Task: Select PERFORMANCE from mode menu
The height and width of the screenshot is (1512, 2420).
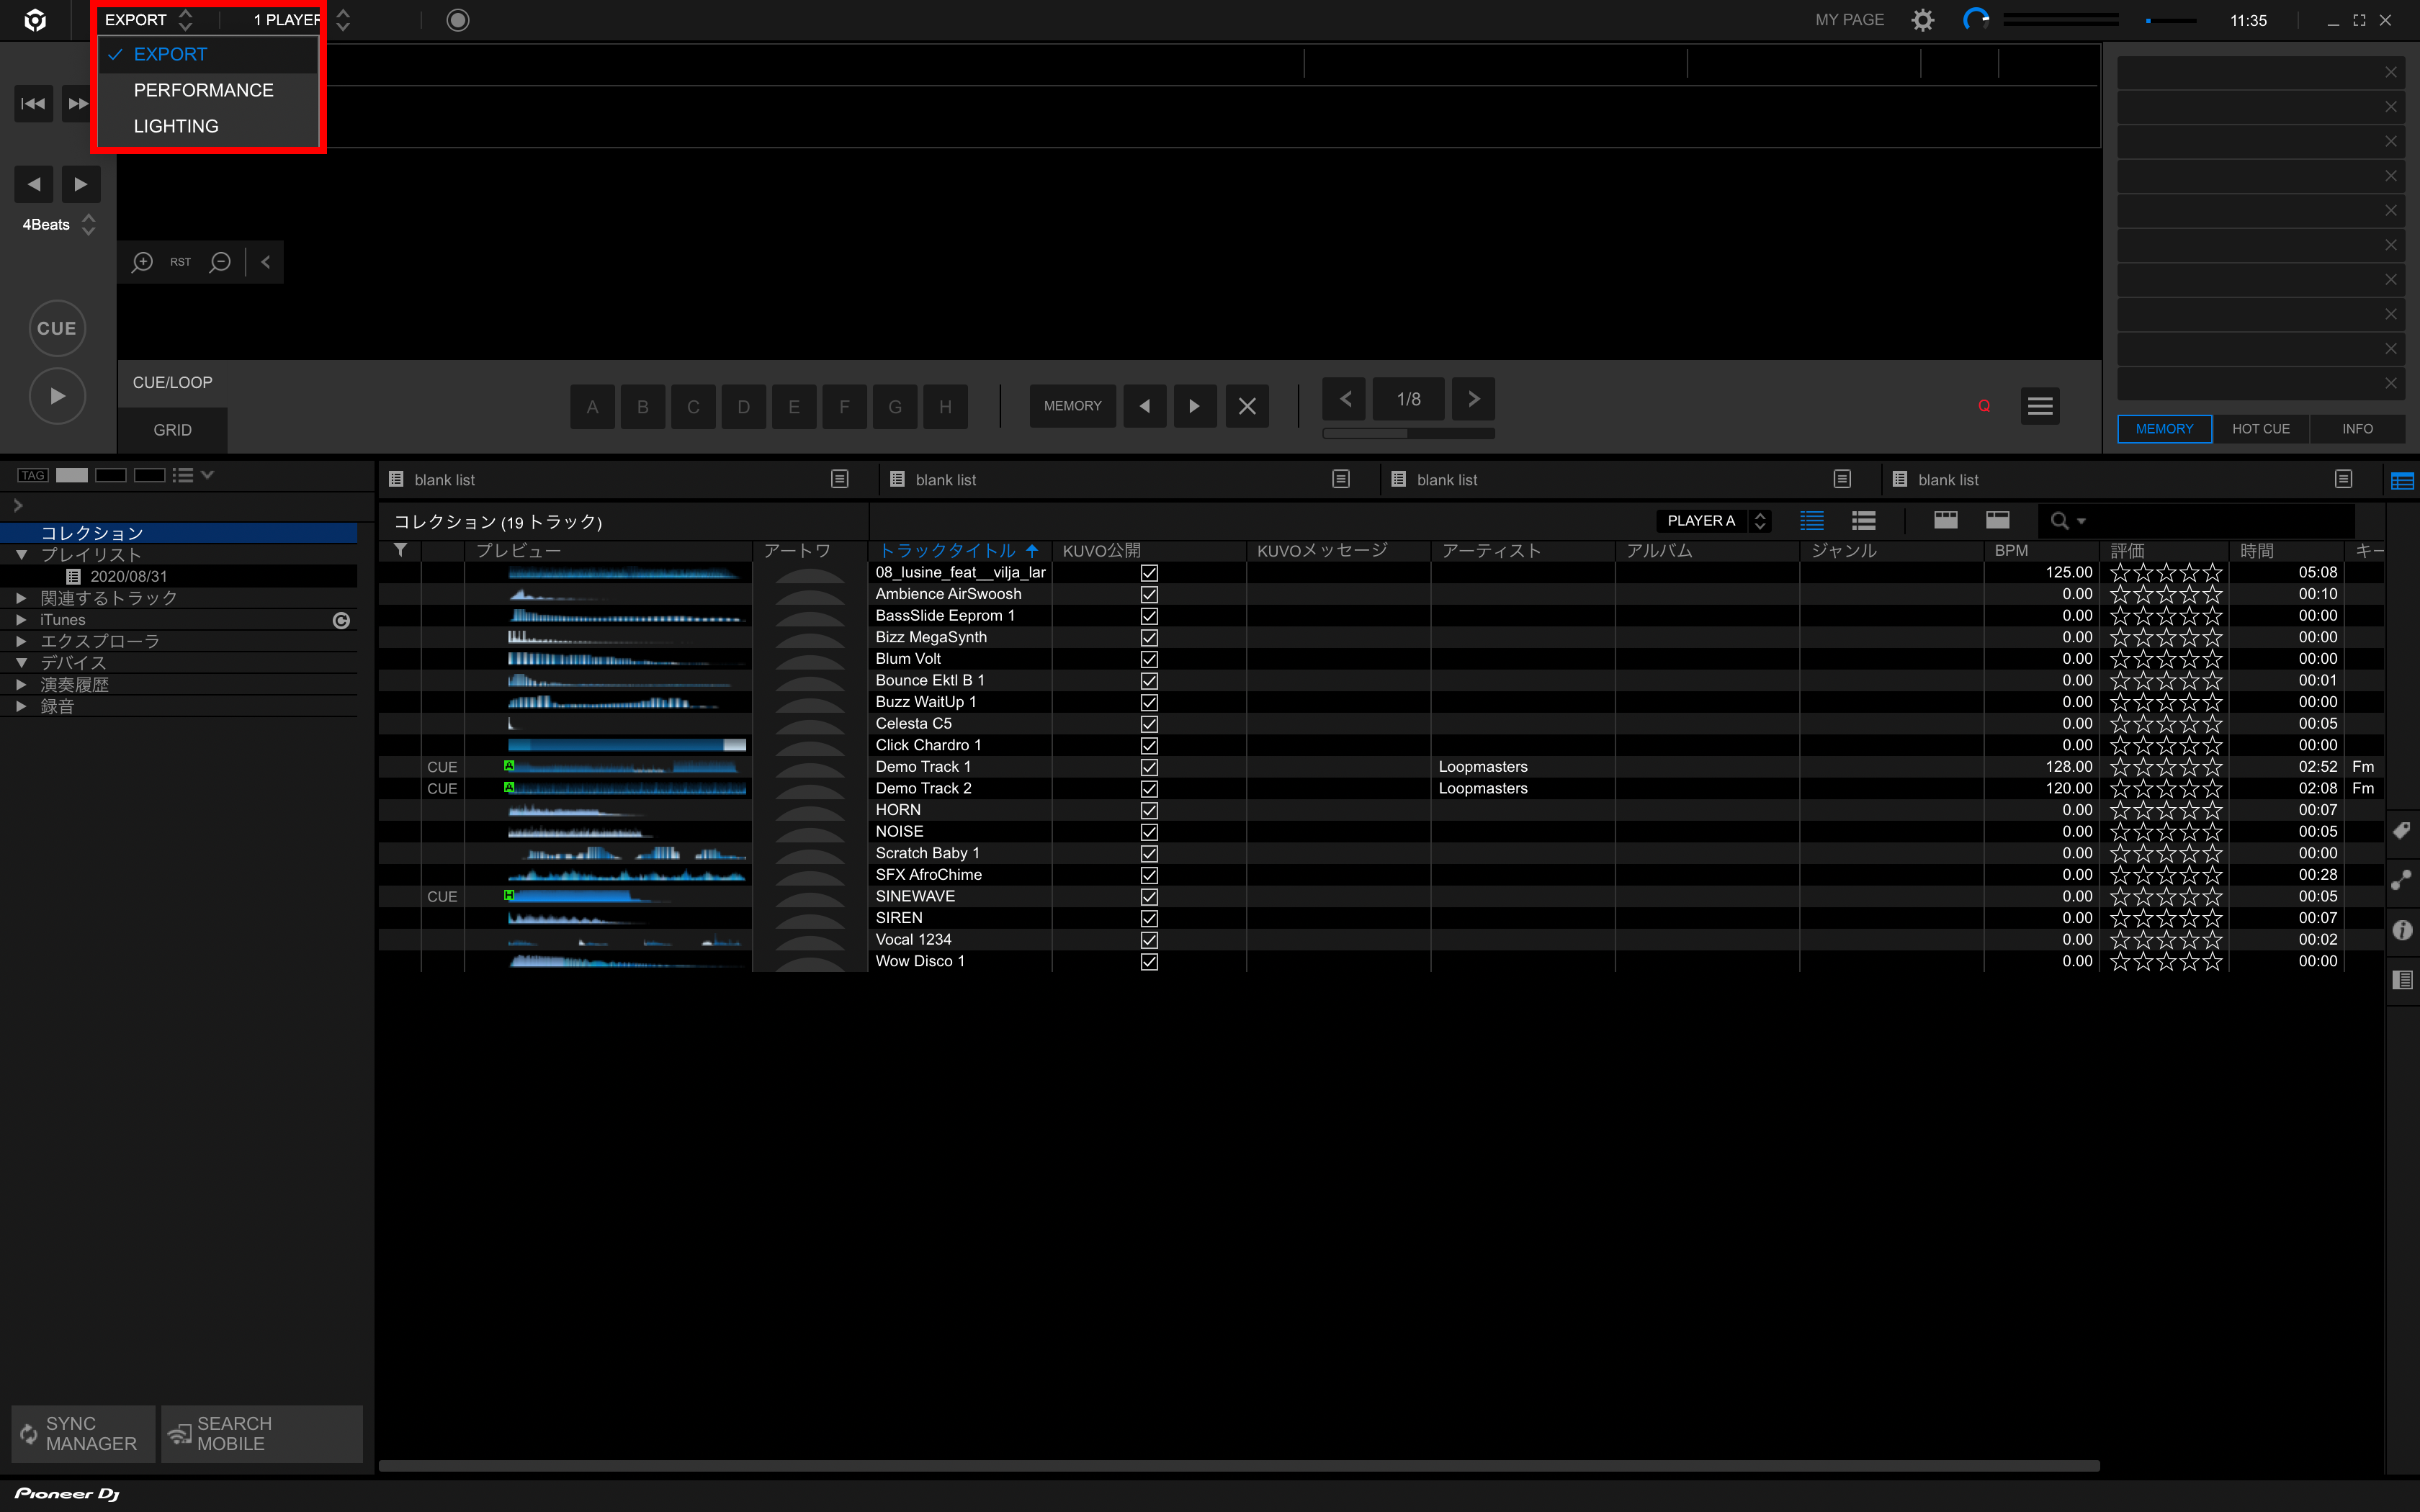Action: point(203,90)
